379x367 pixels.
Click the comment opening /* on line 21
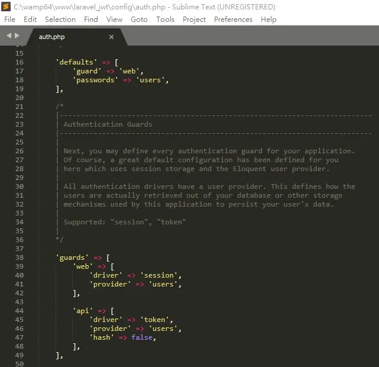click(x=60, y=106)
